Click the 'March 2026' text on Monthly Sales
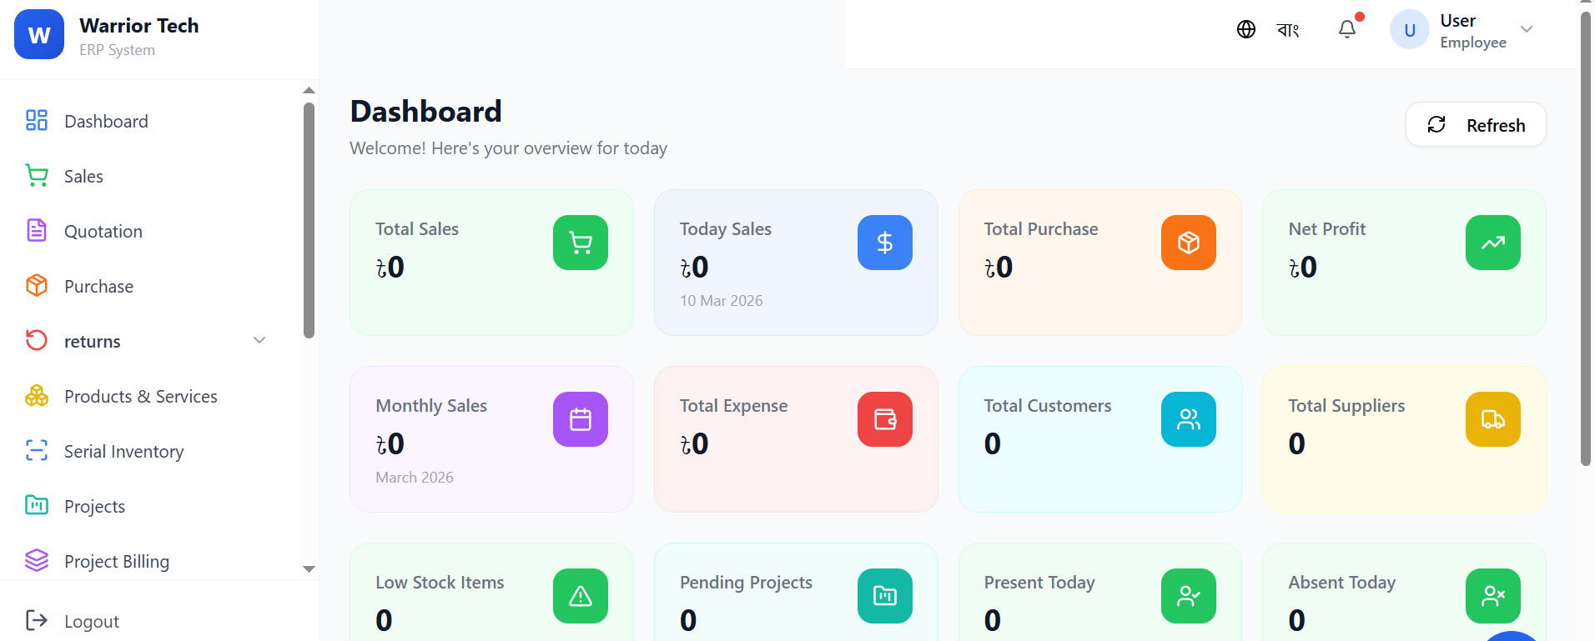Viewport: 1595px width, 641px height. tap(415, 478)
